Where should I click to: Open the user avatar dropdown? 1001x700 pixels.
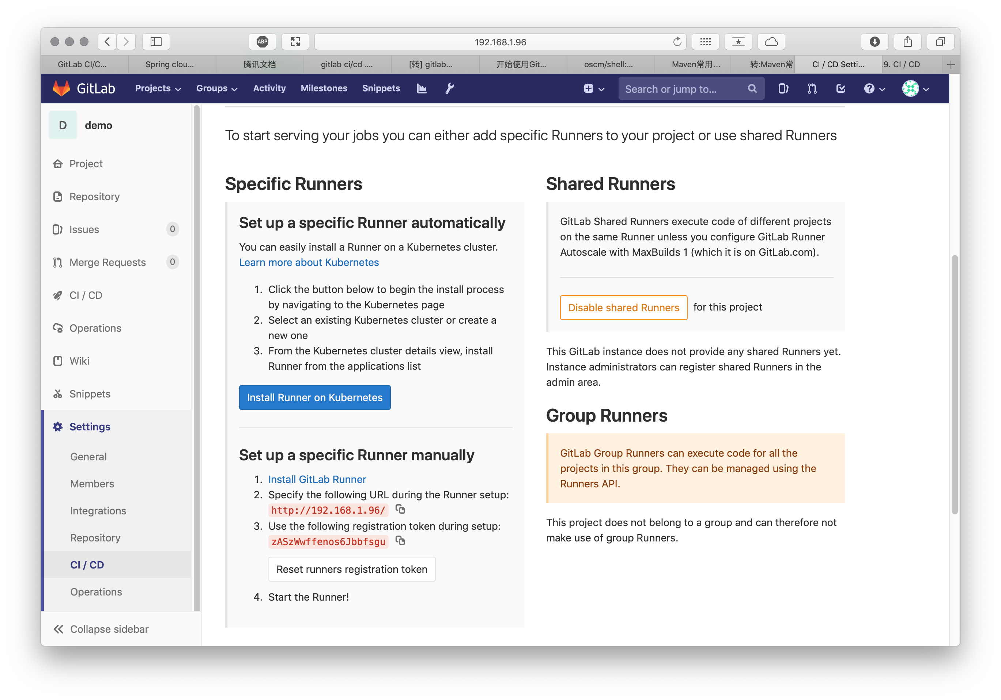[915, 89]
